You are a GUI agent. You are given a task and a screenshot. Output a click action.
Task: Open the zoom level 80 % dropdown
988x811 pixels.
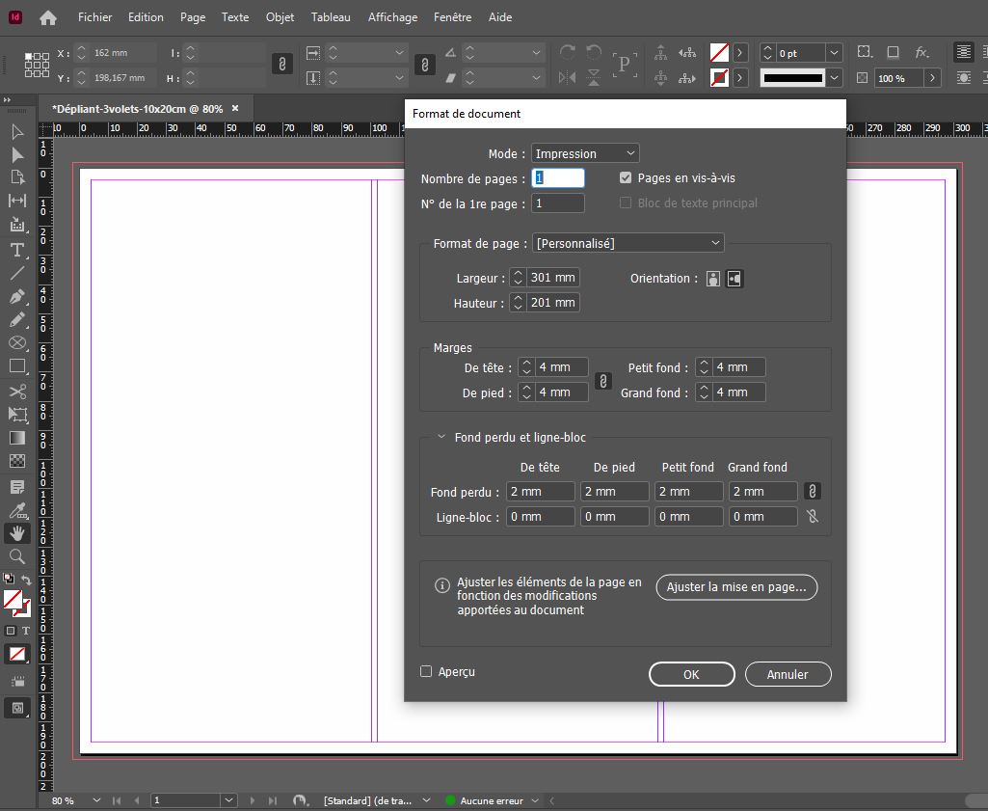[96, 800]
